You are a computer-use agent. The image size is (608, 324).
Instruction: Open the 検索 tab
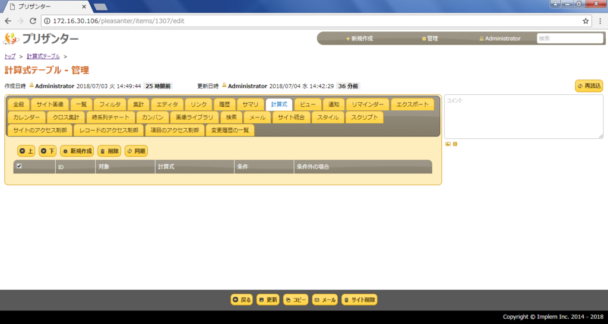(x=232, y=117)
